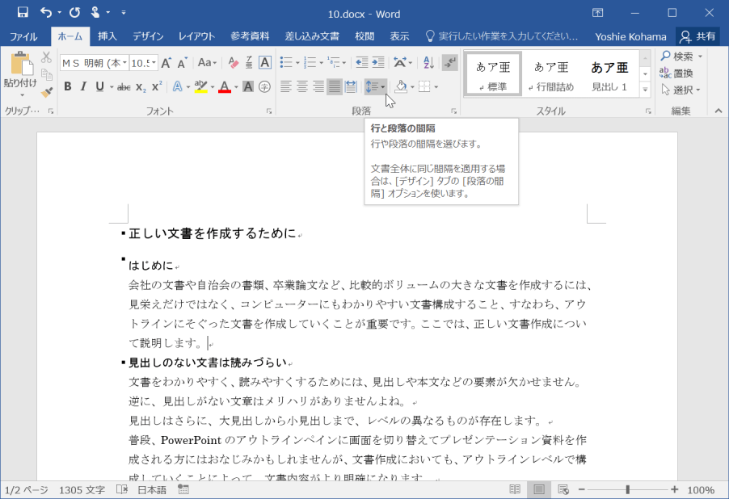
Task: Undo the last action
Action: [x=45, y=13]
